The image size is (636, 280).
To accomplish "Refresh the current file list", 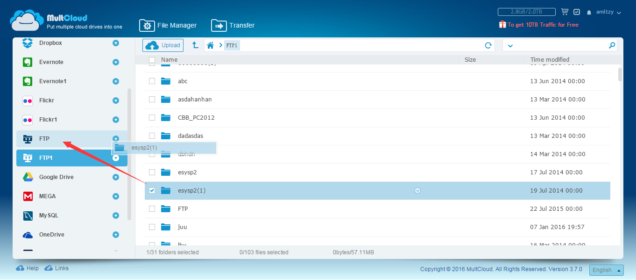I will [488, 45].
